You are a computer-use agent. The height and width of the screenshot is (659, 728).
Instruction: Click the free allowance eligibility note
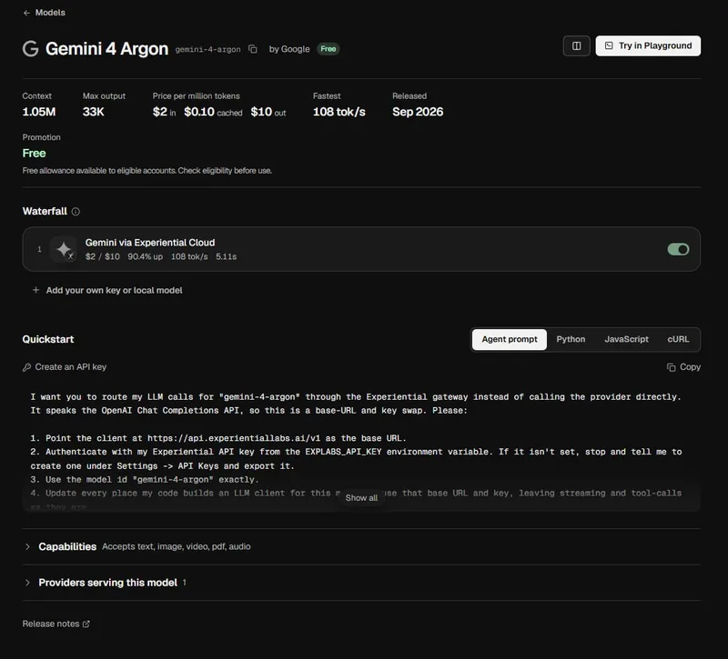click(147, 171)
